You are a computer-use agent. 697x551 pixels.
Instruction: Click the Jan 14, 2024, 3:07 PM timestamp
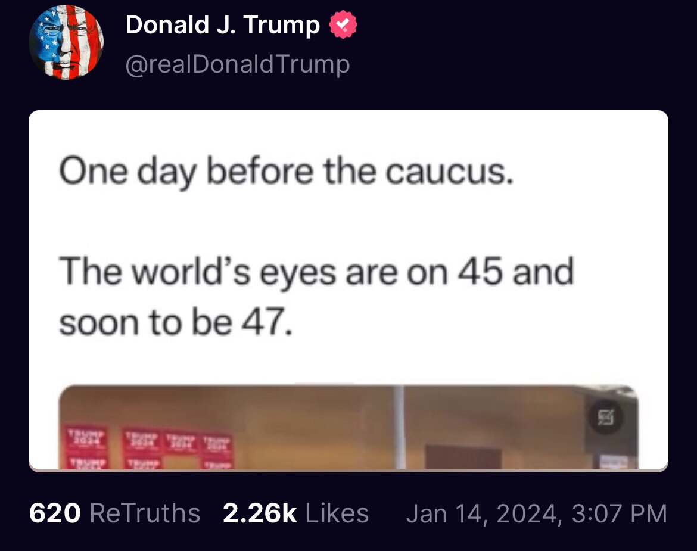click(538, 513)
